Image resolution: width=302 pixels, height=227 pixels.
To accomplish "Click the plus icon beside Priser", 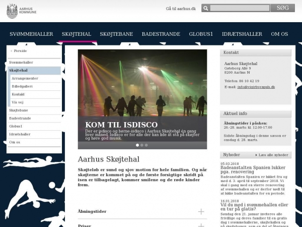I will (201, 225).
